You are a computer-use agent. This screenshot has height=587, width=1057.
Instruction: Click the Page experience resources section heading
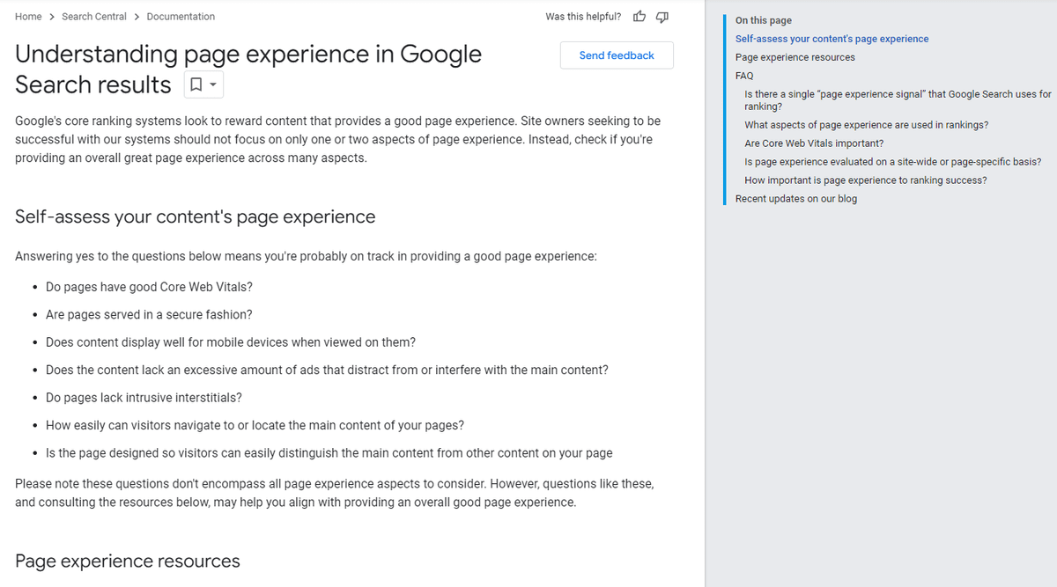click(x=128, y=561)
